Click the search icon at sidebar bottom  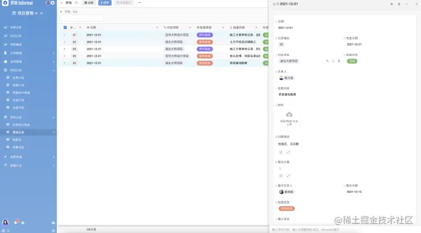coord(8,231)
